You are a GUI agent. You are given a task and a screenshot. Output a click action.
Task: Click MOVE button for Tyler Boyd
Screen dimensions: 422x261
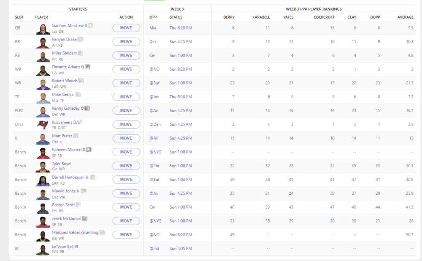click(x=126, y=166)
